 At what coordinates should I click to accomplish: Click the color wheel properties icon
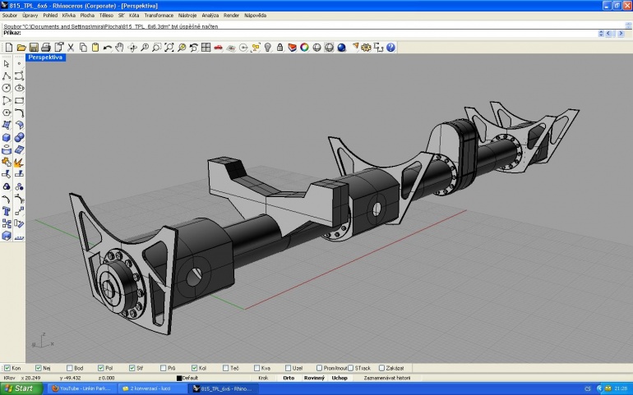coord(304,48)
